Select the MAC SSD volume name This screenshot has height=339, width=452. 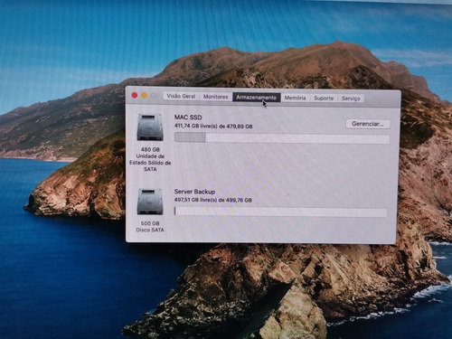coord(188,118)
